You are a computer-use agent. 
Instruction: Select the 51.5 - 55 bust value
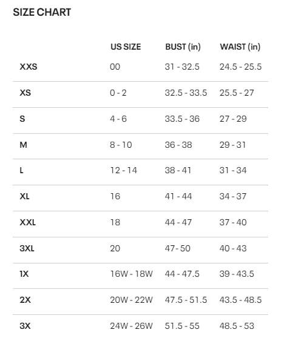pyautogui.click(x=182, y=326)
